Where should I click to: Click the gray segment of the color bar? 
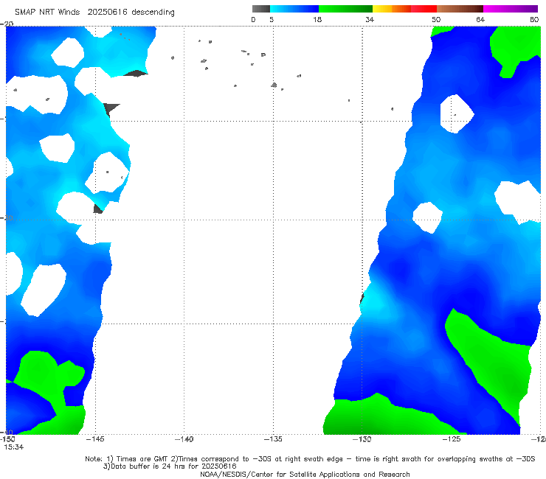(260, 9)
